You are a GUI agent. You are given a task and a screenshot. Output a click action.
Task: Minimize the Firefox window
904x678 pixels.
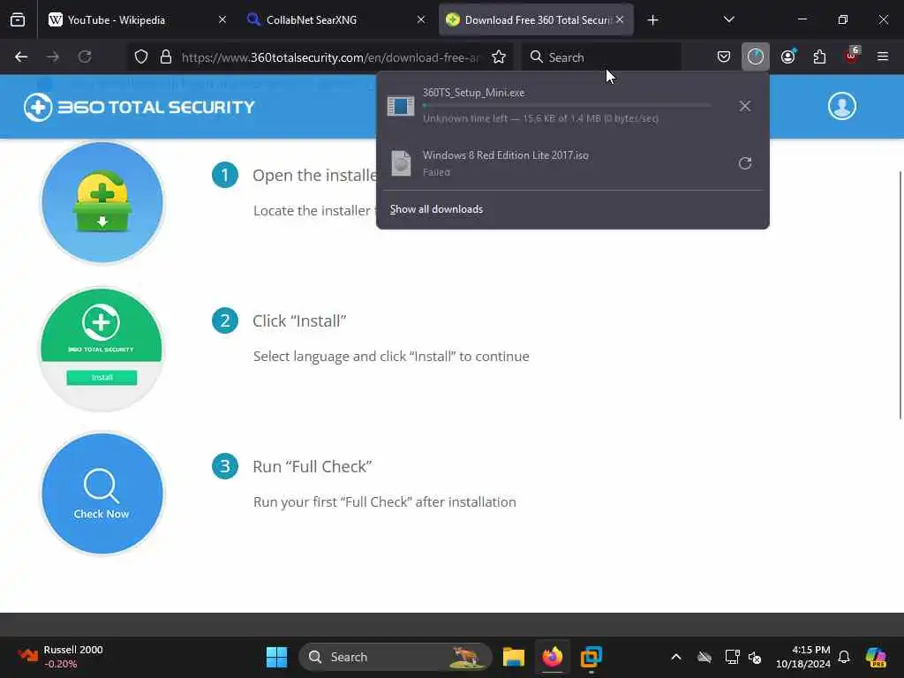pyautogui.click(x=802, y=19)
